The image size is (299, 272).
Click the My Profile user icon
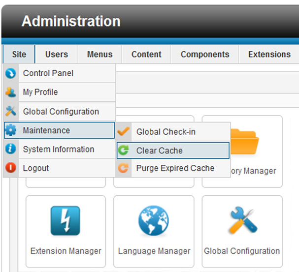11,92
